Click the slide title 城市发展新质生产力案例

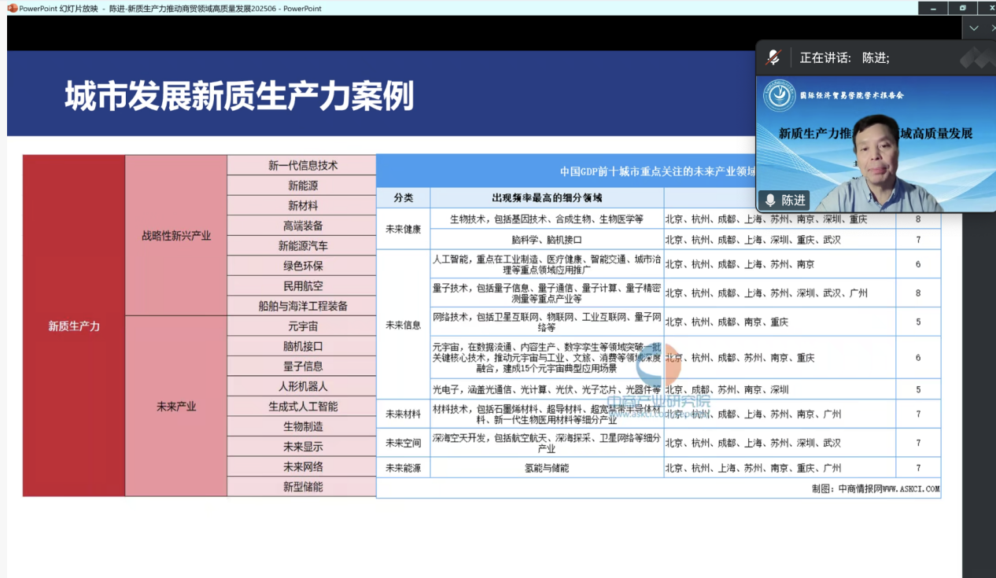coord(239,96)
